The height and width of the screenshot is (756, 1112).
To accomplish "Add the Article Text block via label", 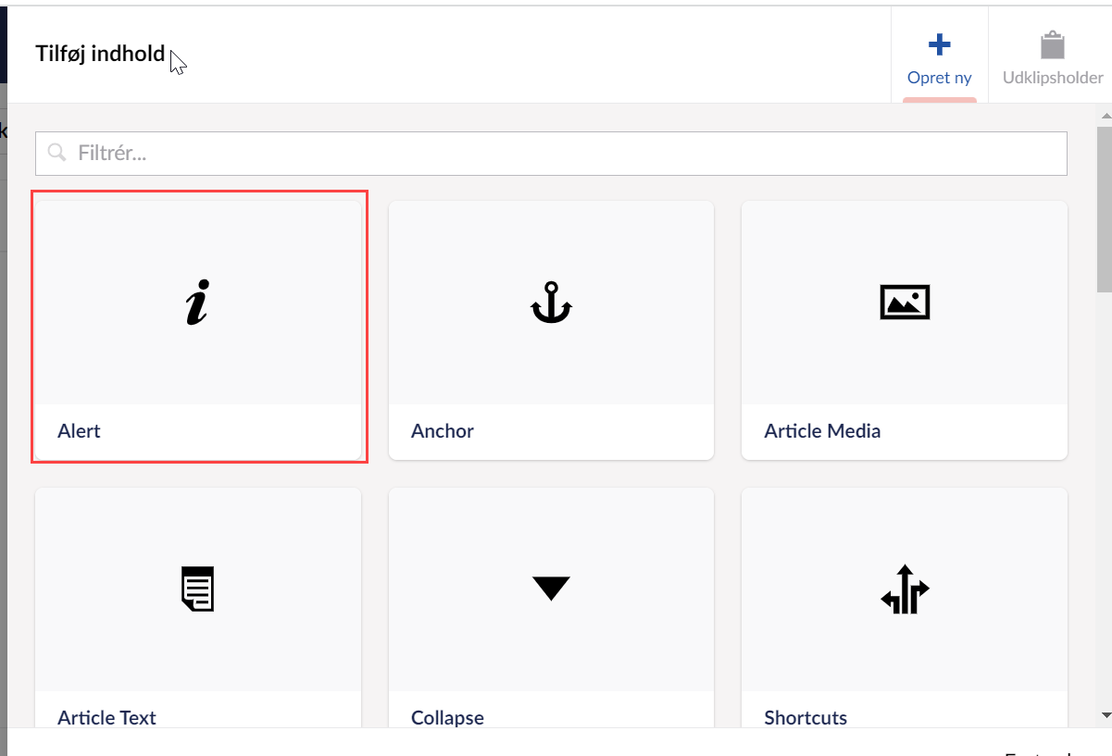I will (x=106, y=717).
